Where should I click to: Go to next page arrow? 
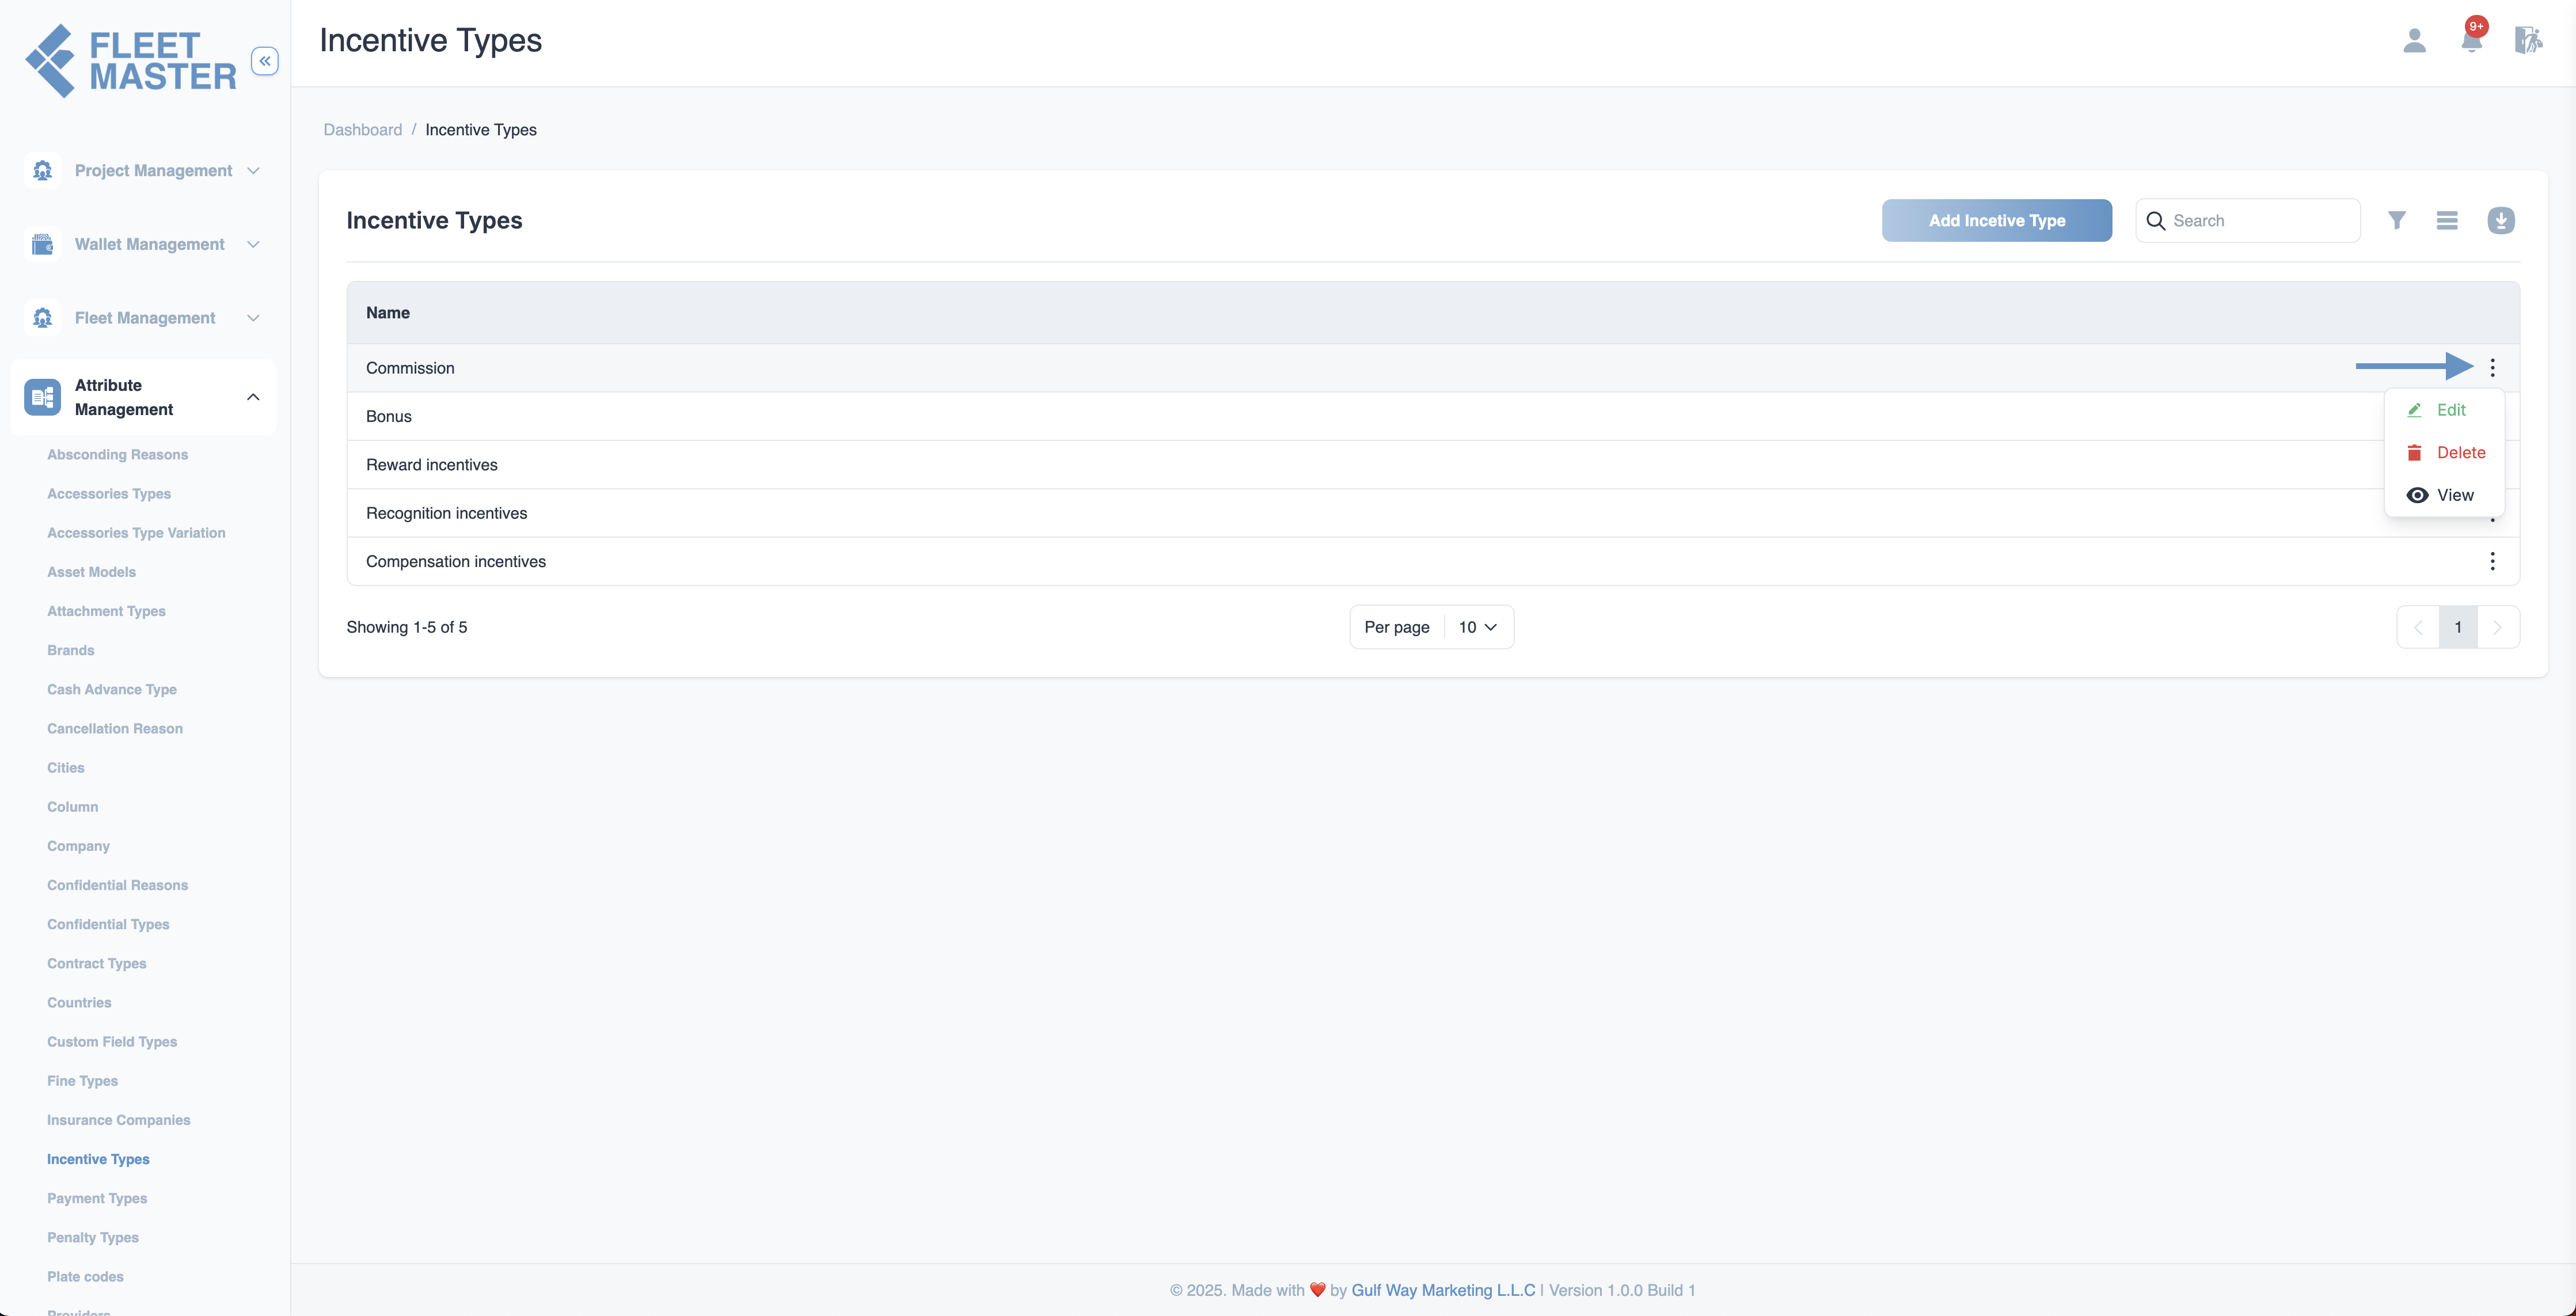pos(2497,627)
